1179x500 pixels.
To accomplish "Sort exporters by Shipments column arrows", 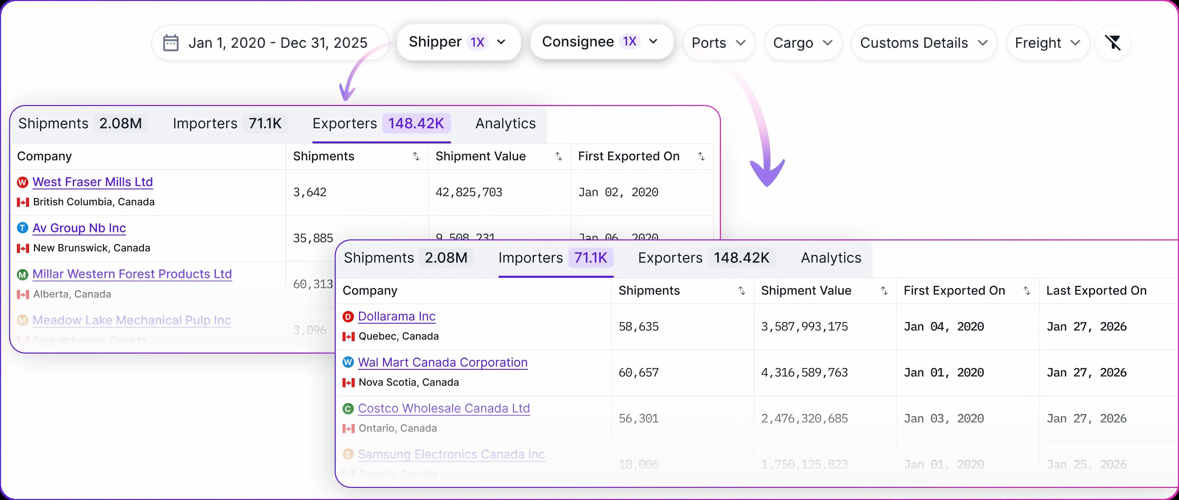I will point(416,156).
